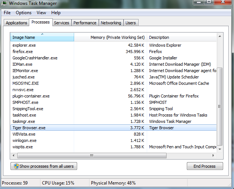
Task: Click the Task Manager title bar icon
Action: tap(4, 3)
